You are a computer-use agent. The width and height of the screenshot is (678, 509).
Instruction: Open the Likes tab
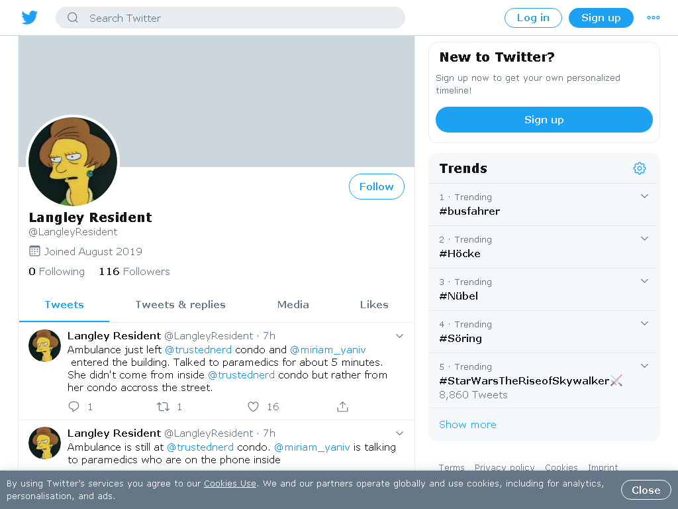point(374,305)
